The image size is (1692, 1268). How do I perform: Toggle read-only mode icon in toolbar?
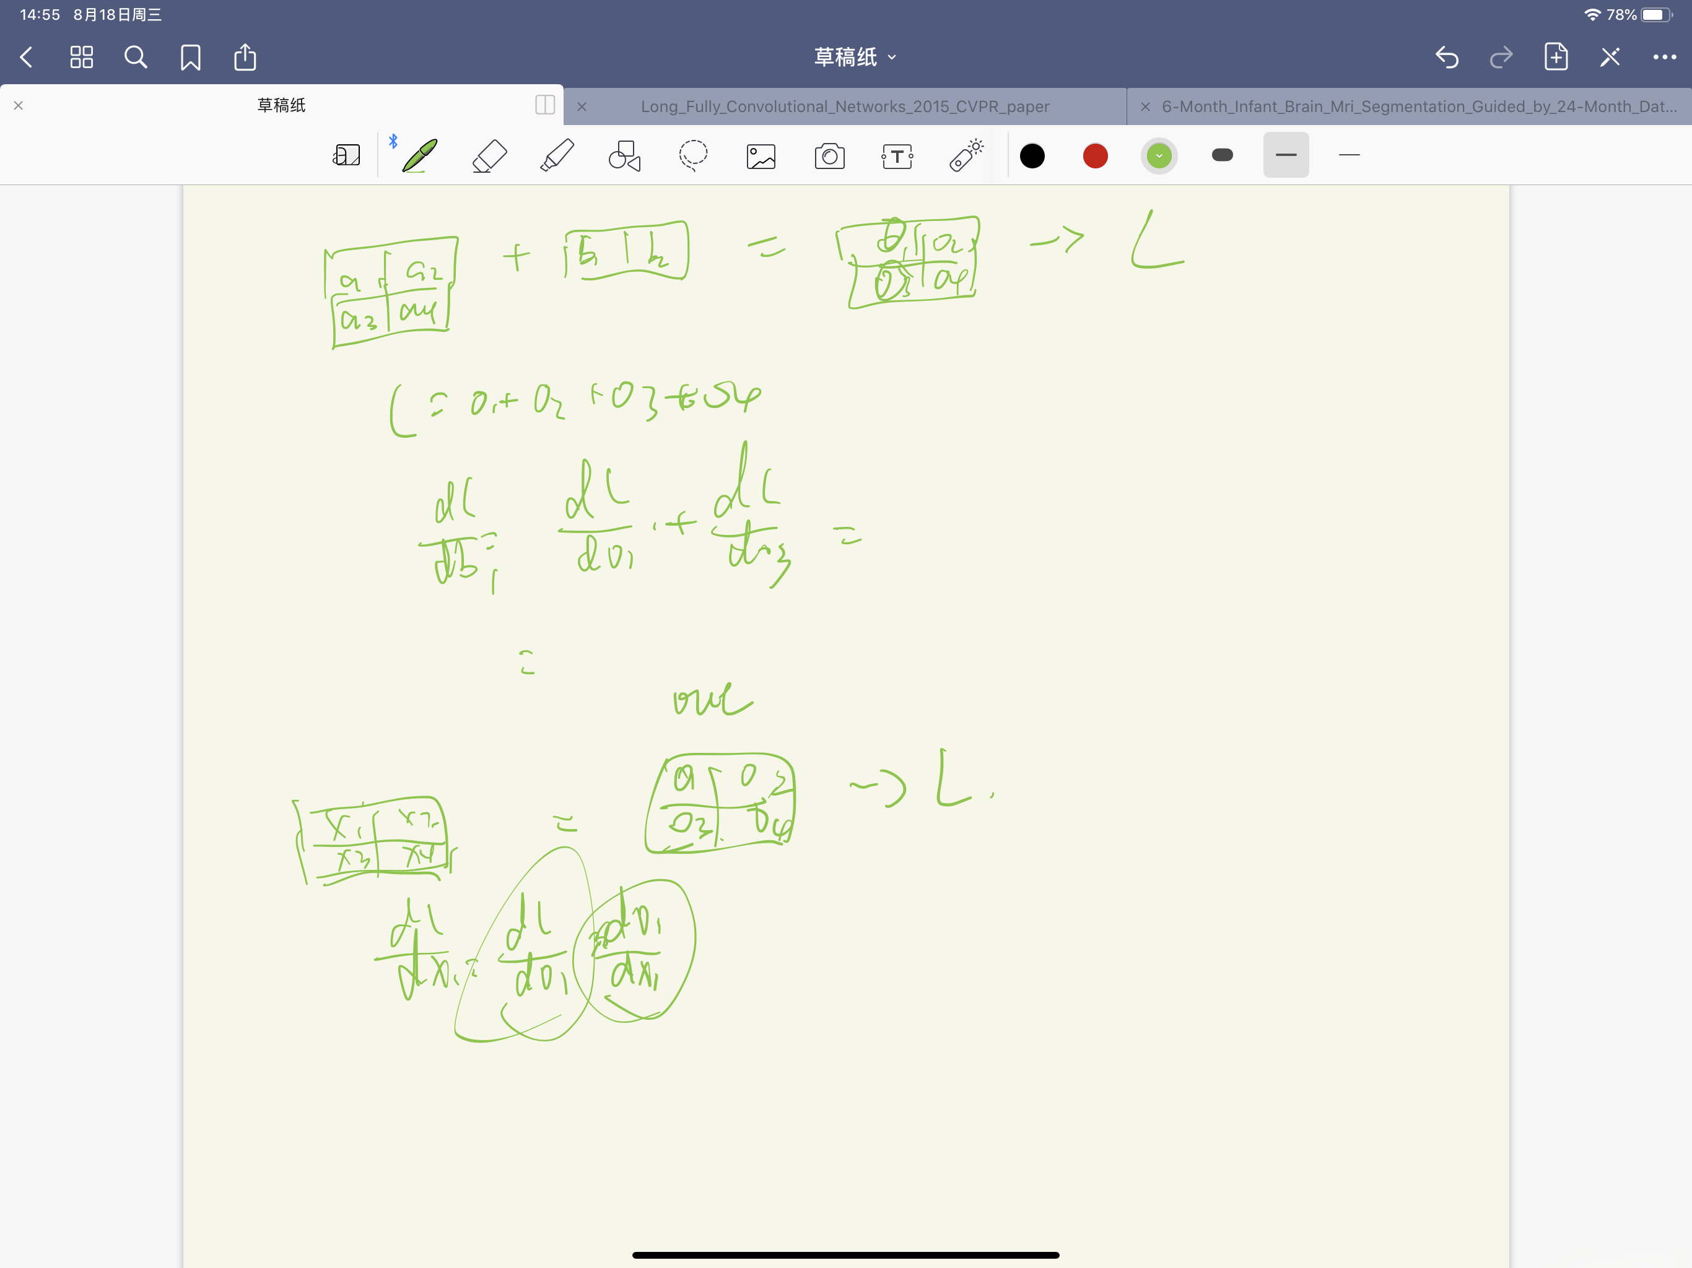[x=346, y=155]
